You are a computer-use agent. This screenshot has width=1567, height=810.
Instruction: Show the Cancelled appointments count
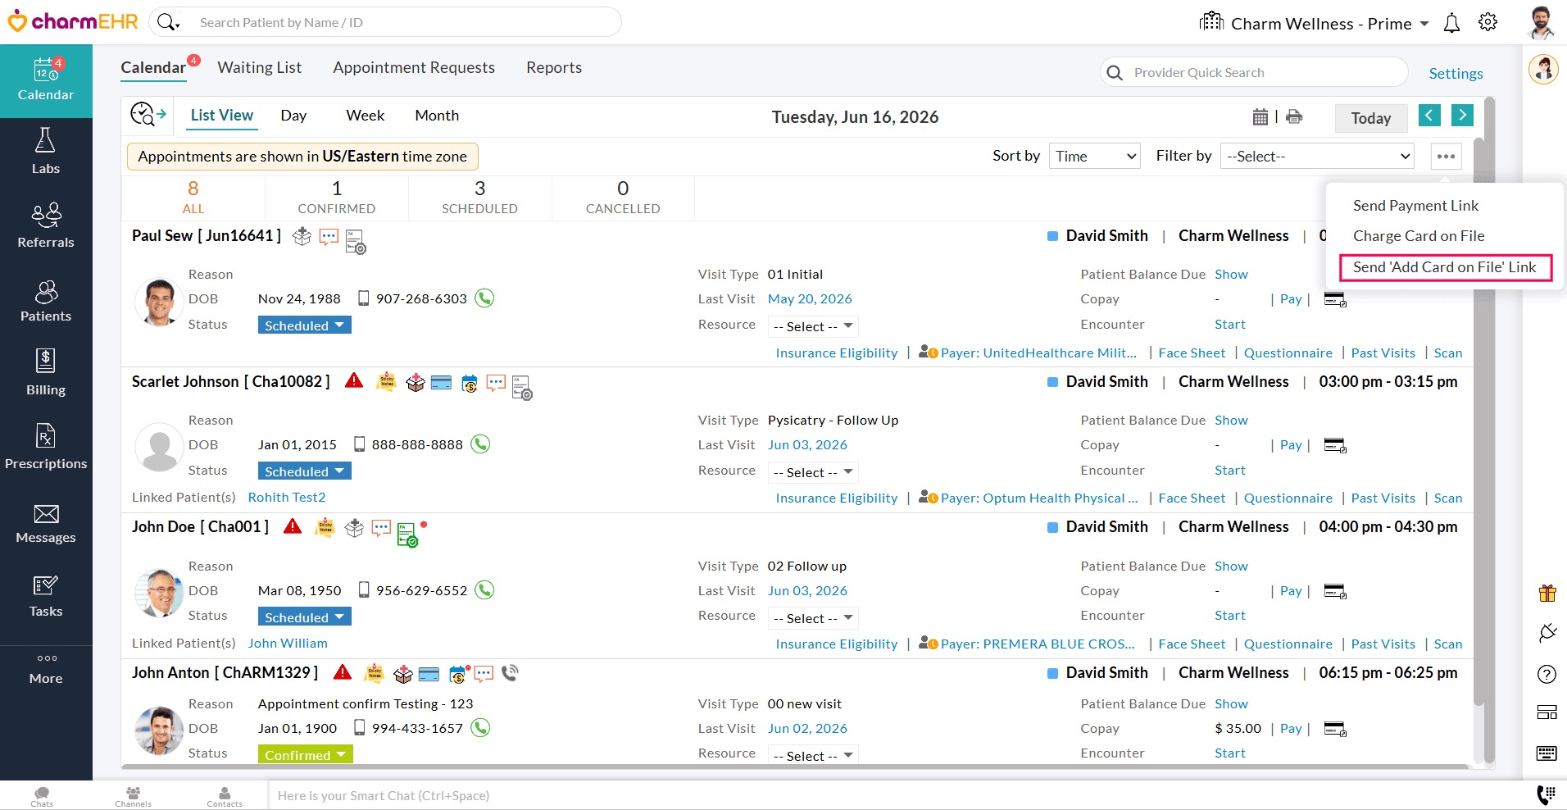point(623,198)
